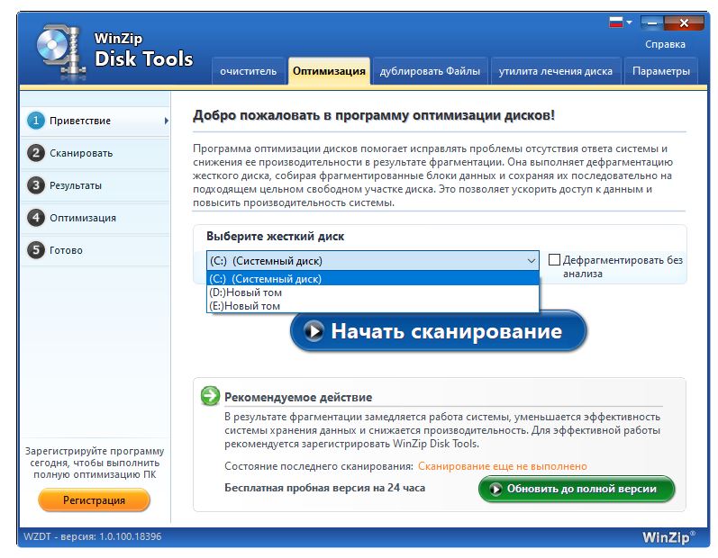
Task: Choose (D:)Новый том from the list
Action: (x=373, y=292)
